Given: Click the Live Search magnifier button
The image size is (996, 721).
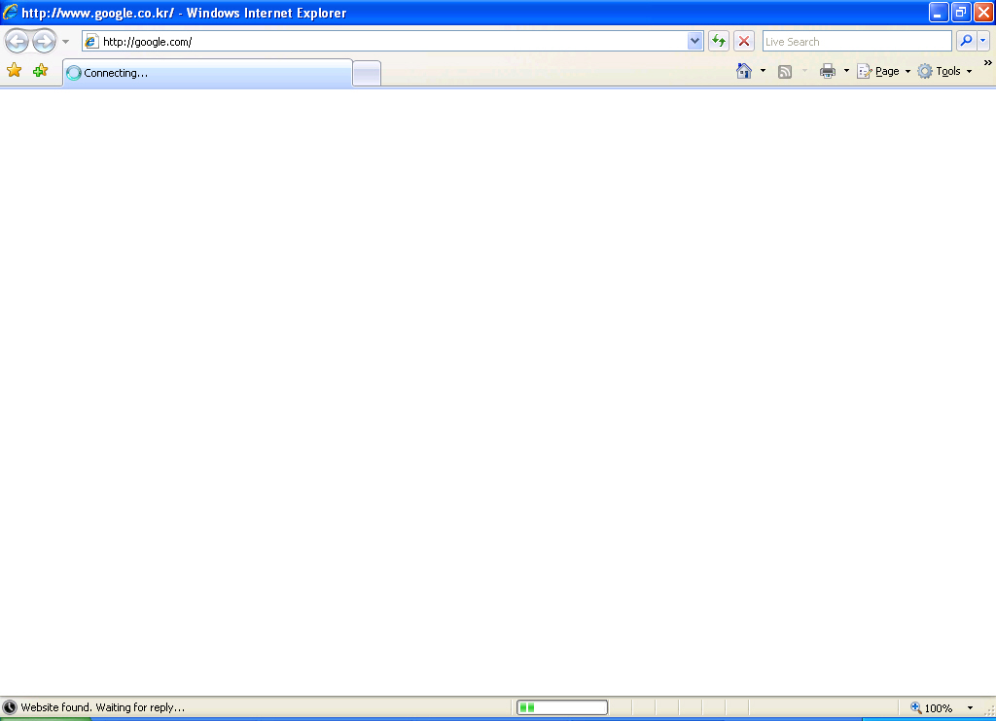Looking at the screenshot, I should click(x=966, y=41).
